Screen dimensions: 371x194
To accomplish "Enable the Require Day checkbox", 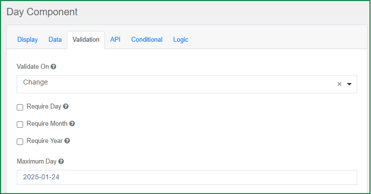I will (x=20, y=107).
